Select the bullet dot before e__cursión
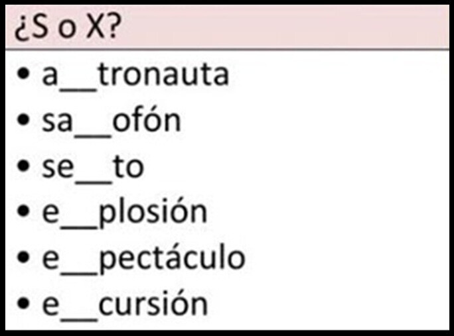 tap(23, 304)
